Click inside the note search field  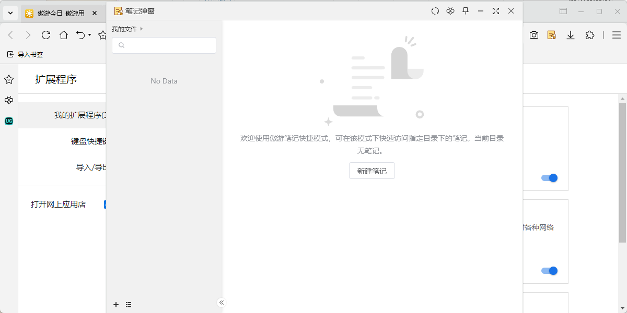pyautogui.click(x=164, y=45)
